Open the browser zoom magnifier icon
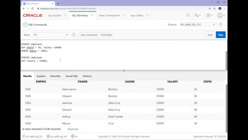248x140 pixels. [x=210, y=9]
